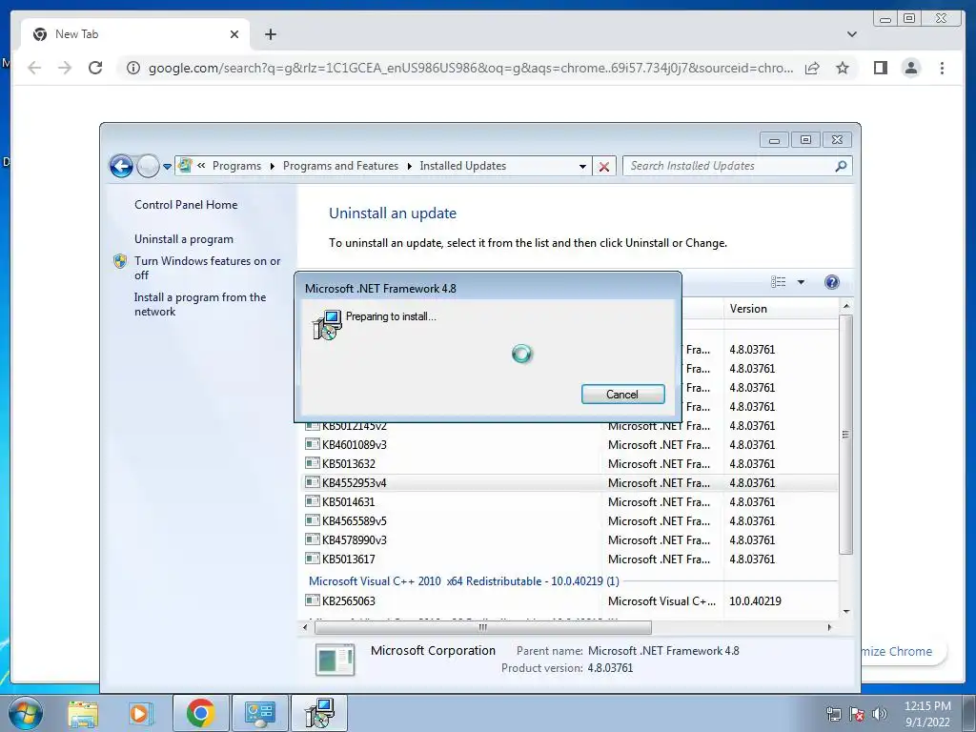Viewport: 976px width, 732px height.
Task: Click the vertical scrollbar in updates list
Action: [845, 435]
